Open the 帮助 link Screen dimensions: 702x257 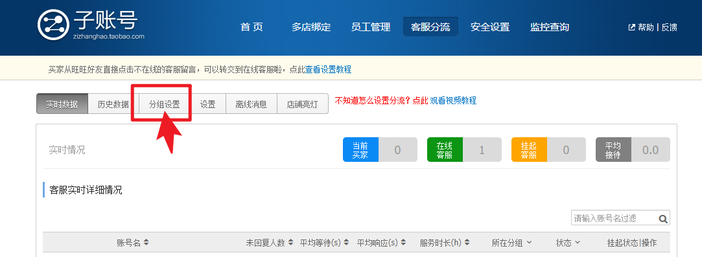coord(646,27)
